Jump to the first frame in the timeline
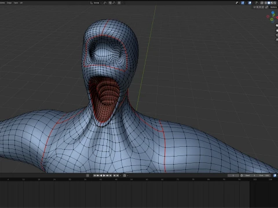 (94, 176)
